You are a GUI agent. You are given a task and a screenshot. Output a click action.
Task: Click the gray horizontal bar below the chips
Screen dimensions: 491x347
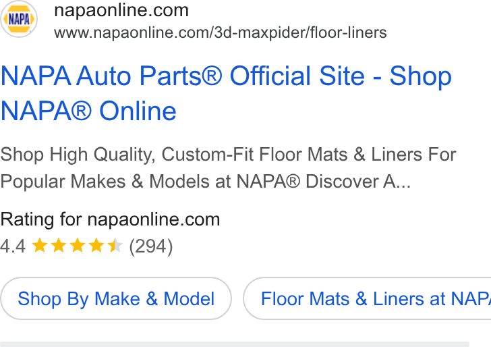pyautogui.click(x=235, y=344)
